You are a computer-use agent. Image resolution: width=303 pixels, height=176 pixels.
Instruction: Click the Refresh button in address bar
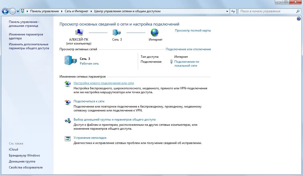(233, 11)
